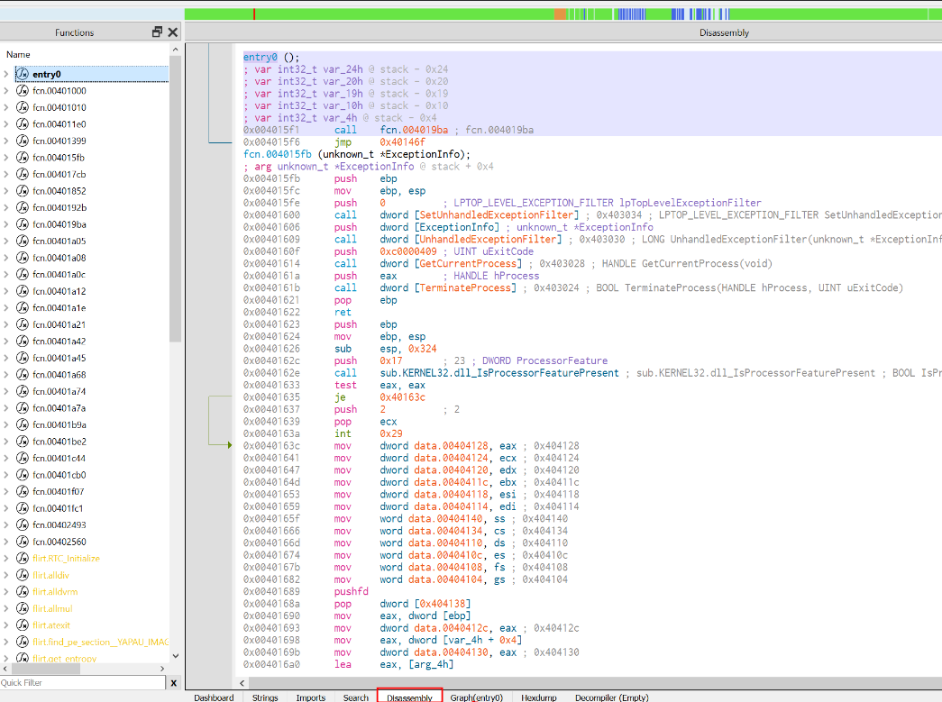
Task: Switch to the Hexdump tab
Action: (x=539, y=697)
